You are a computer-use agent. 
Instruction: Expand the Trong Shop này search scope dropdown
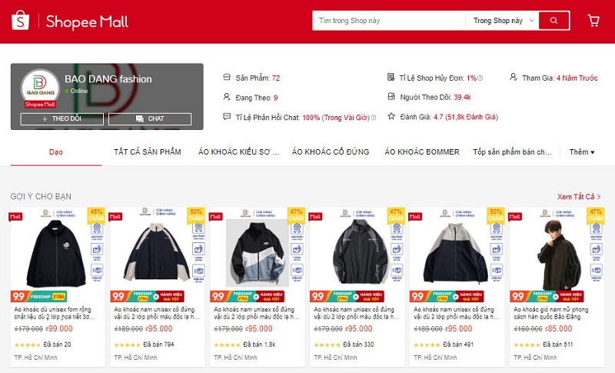504,21
